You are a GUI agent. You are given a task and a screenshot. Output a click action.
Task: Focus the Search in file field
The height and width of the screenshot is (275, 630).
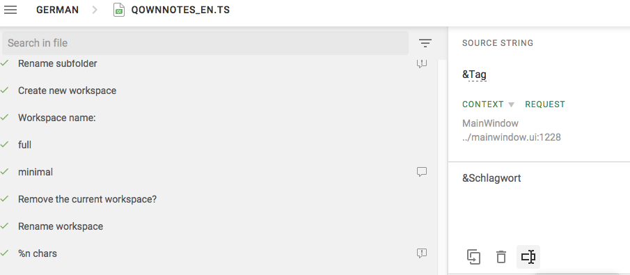(205, 43)
